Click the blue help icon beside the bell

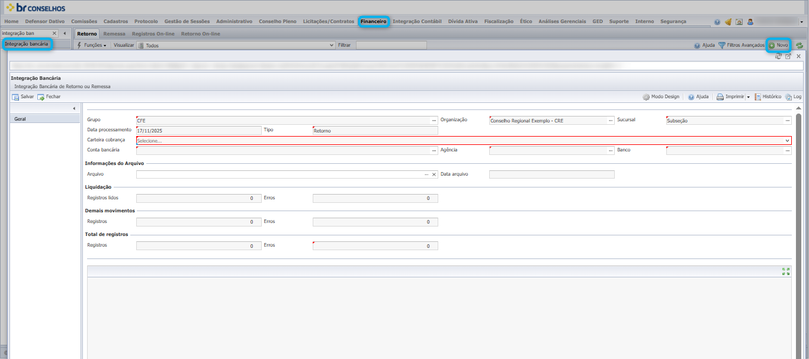(717, 22)
